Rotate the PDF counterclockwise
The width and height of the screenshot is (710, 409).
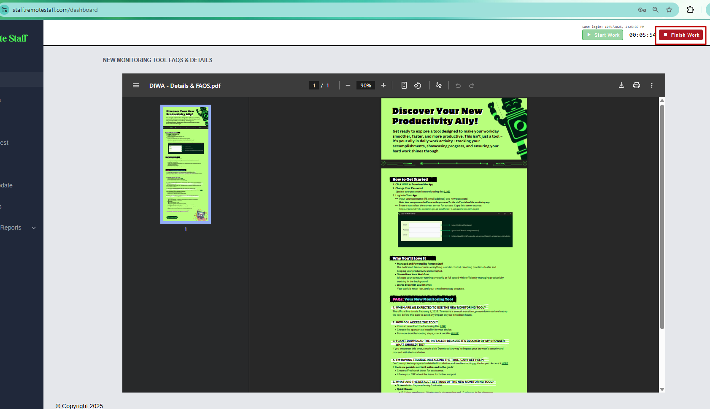pos(418,85)
